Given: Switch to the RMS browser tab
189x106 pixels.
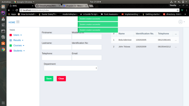Looking at the screenshot, I should point(20,6).
